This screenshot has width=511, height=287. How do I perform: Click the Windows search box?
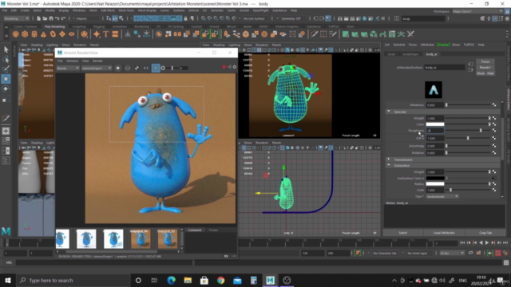[73, 280]
